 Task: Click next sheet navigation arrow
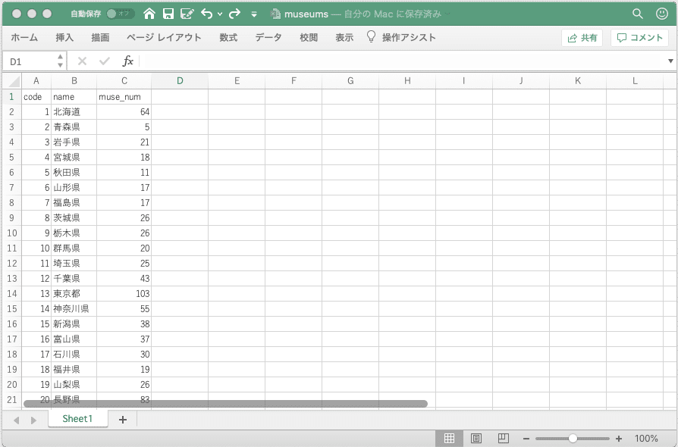tap(33, 420)
